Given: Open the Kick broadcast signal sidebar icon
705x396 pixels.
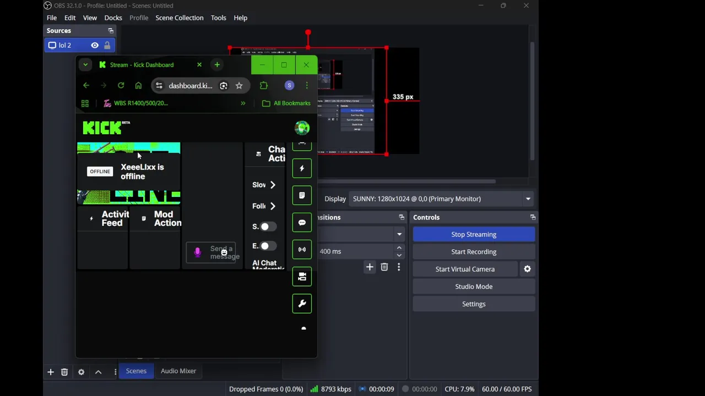Looking at the screenshot, I should [x=302, y=249].
